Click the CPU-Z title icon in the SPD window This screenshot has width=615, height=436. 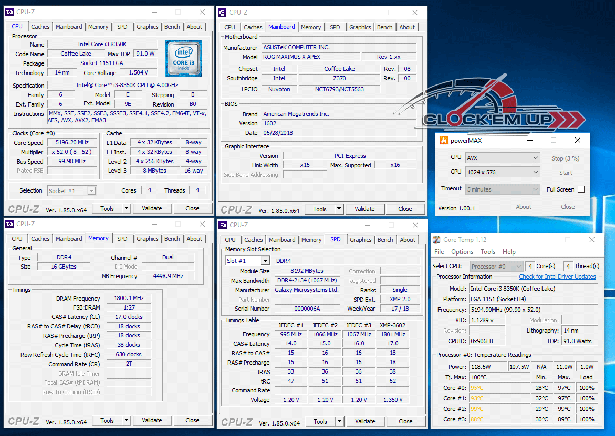tap(223, 225)
